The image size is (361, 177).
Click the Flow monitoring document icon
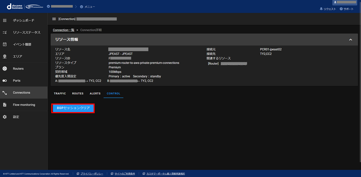point(5,105)
